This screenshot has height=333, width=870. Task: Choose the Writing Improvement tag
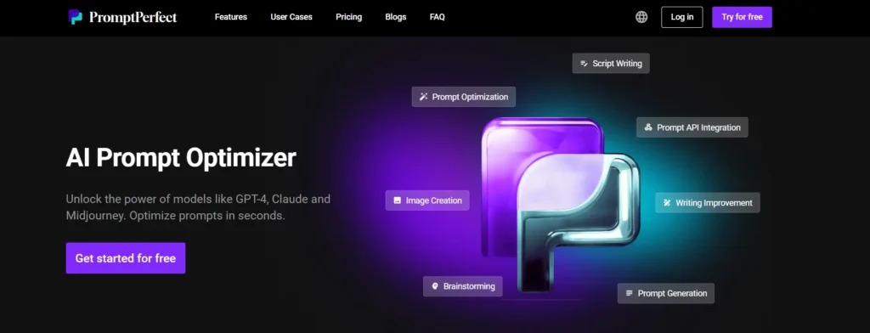[x=708, y=202]
